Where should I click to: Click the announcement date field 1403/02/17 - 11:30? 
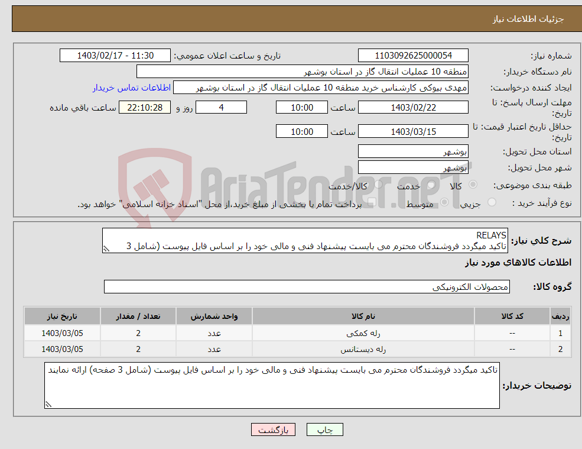click(115, 56)
